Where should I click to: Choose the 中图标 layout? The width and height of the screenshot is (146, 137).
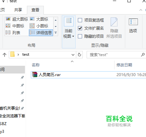click(15, 26)
